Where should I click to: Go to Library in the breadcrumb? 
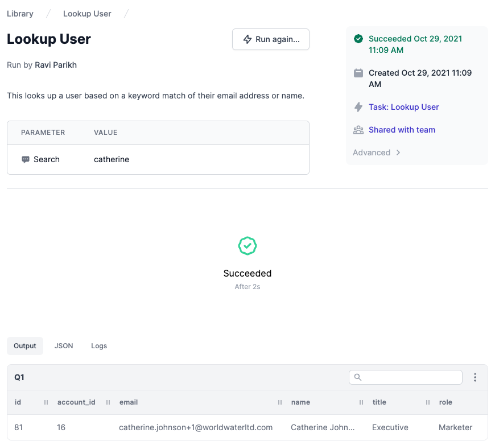click(x=20, y=14)
